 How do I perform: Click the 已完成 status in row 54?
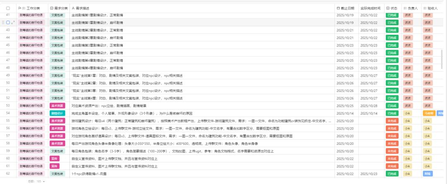pos(392,113)
